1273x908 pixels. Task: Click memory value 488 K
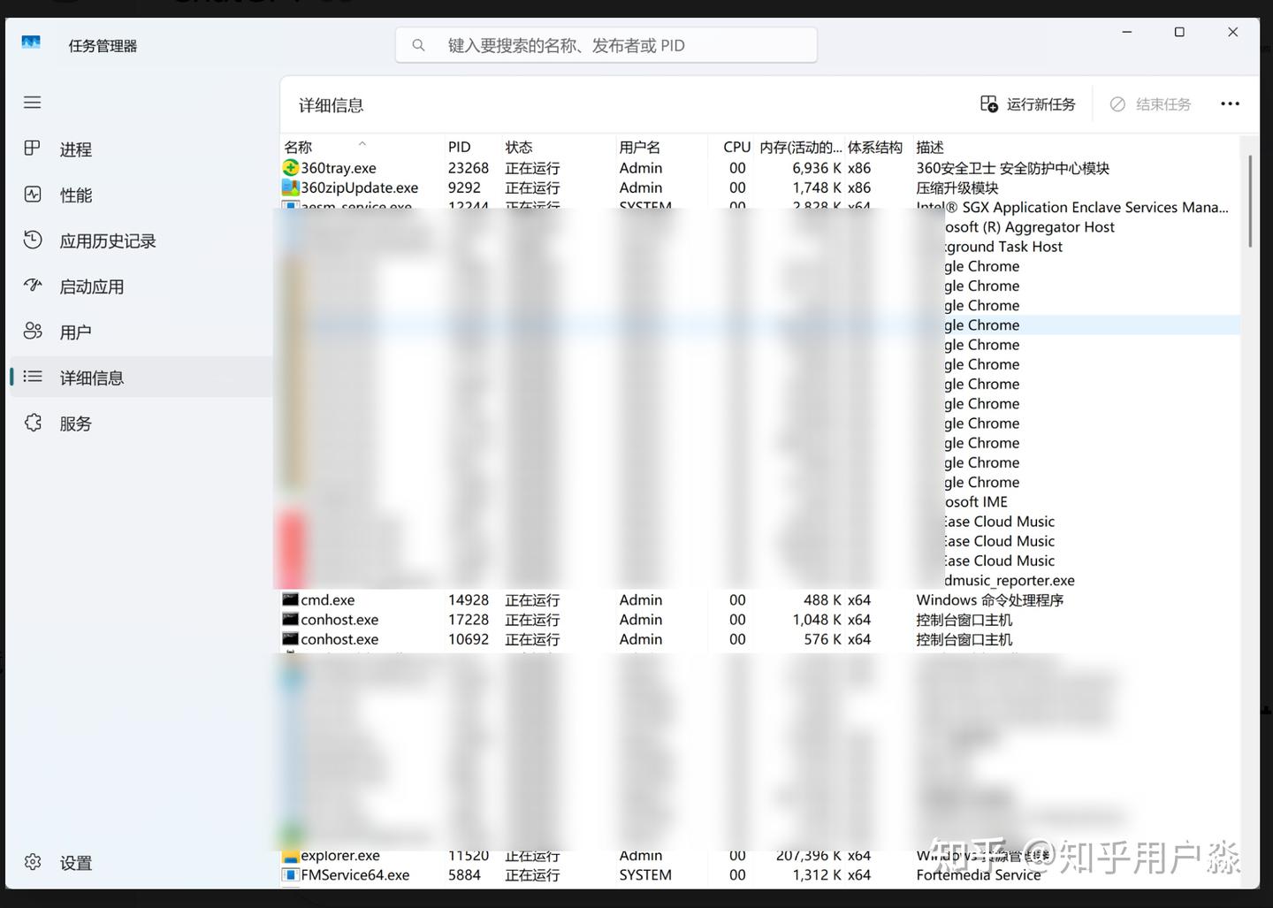822,599
